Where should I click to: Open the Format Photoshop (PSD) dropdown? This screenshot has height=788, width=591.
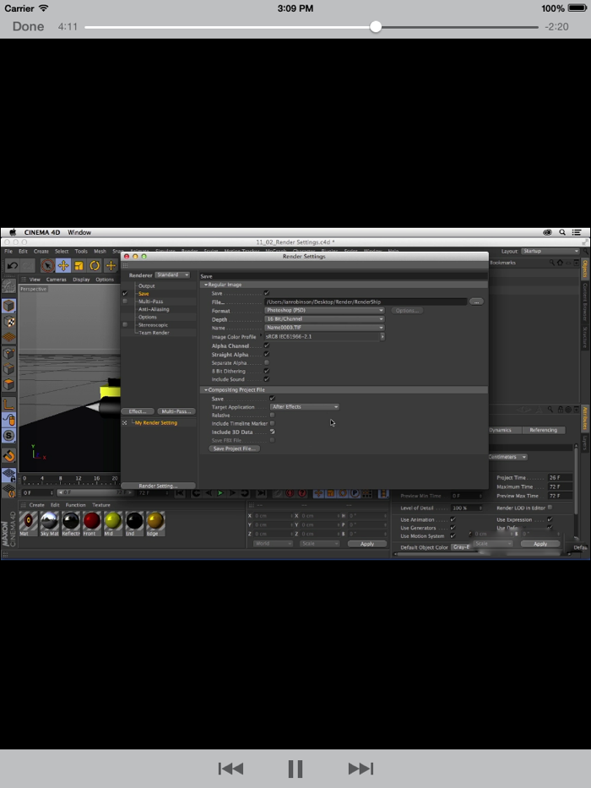(324, 311)
